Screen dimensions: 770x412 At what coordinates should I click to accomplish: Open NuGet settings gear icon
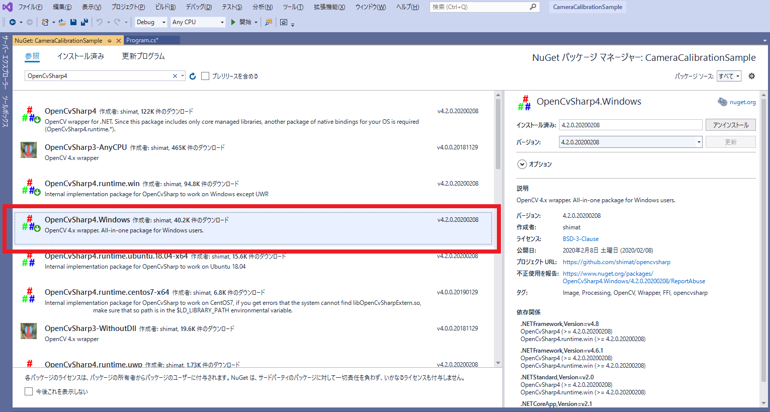pyautogui.click(x=752, y=76)
